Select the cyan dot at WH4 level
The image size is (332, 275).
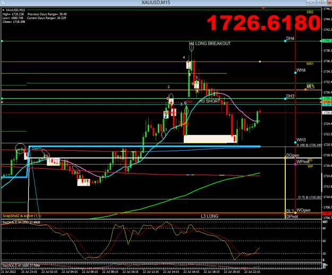(295, 73)
